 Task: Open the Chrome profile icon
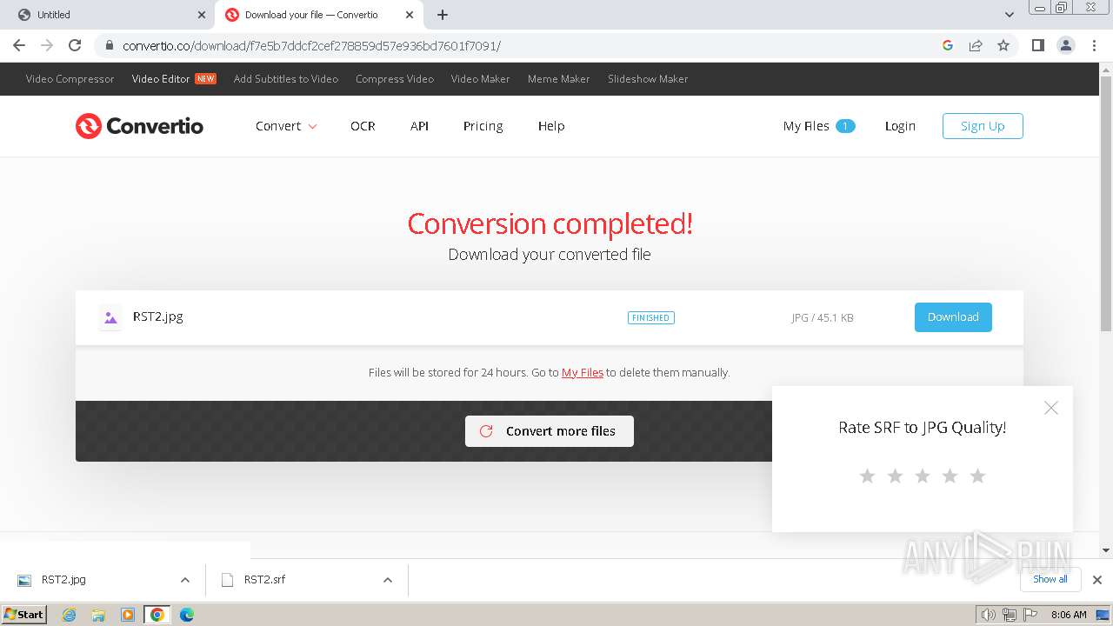pos(1065,45)
